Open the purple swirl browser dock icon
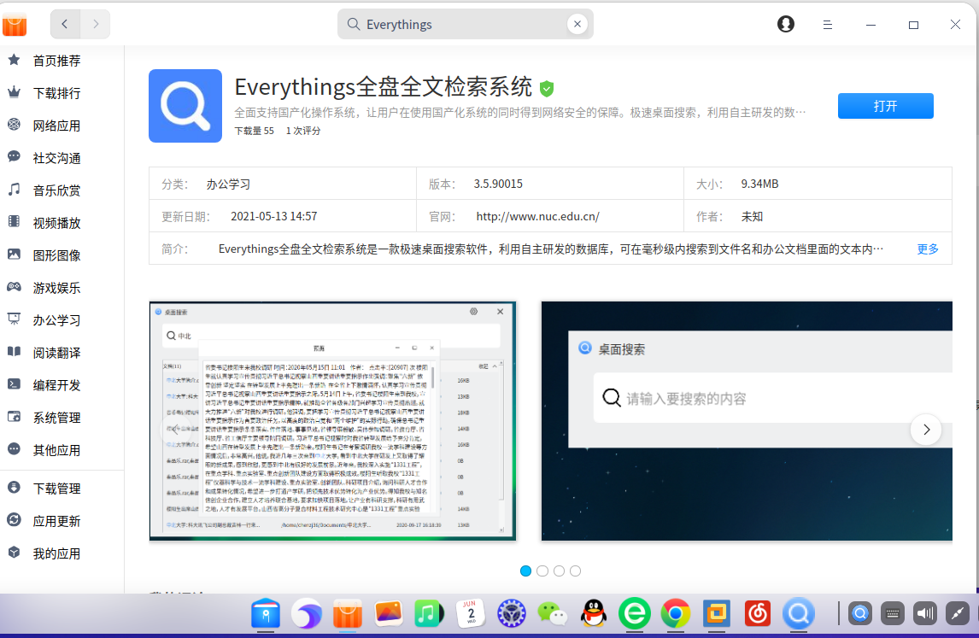 [x=307, y=614]
